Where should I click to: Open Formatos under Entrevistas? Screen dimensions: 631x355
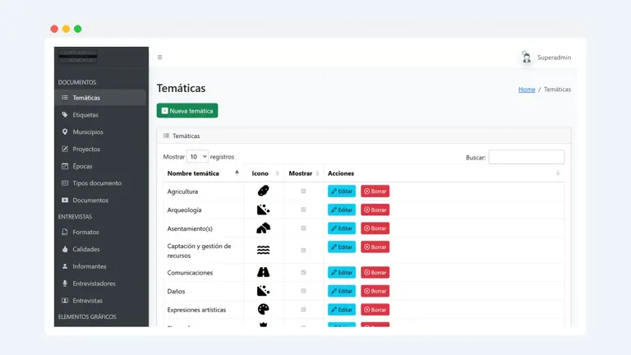coord(99,233)
